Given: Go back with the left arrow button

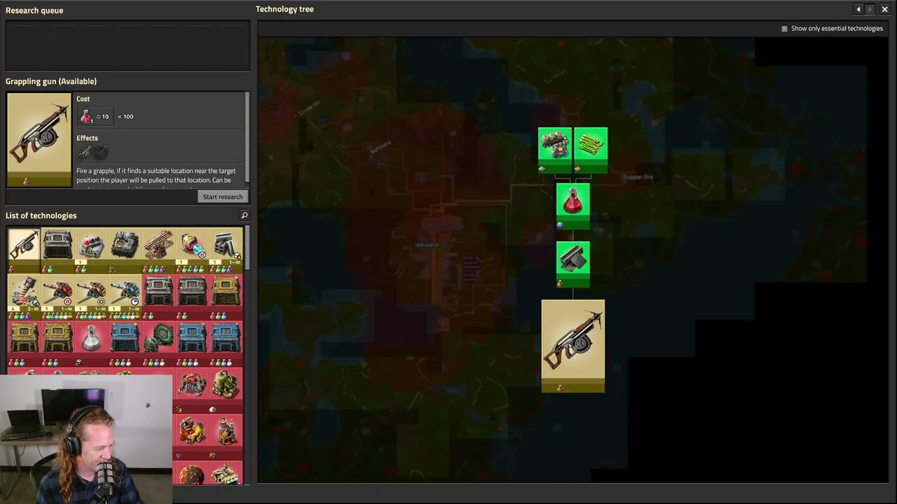Looking at the screenshot, I should (x=858, y=9).
